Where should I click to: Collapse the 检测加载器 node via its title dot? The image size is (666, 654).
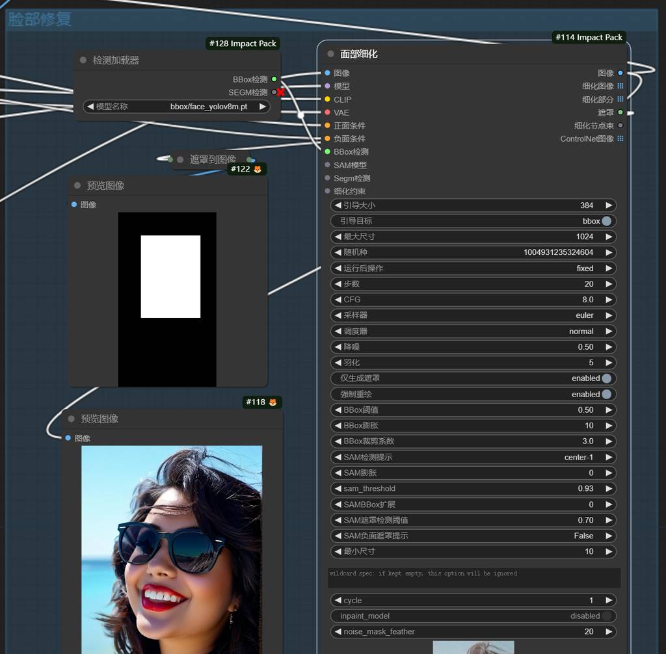pos(83,60)
